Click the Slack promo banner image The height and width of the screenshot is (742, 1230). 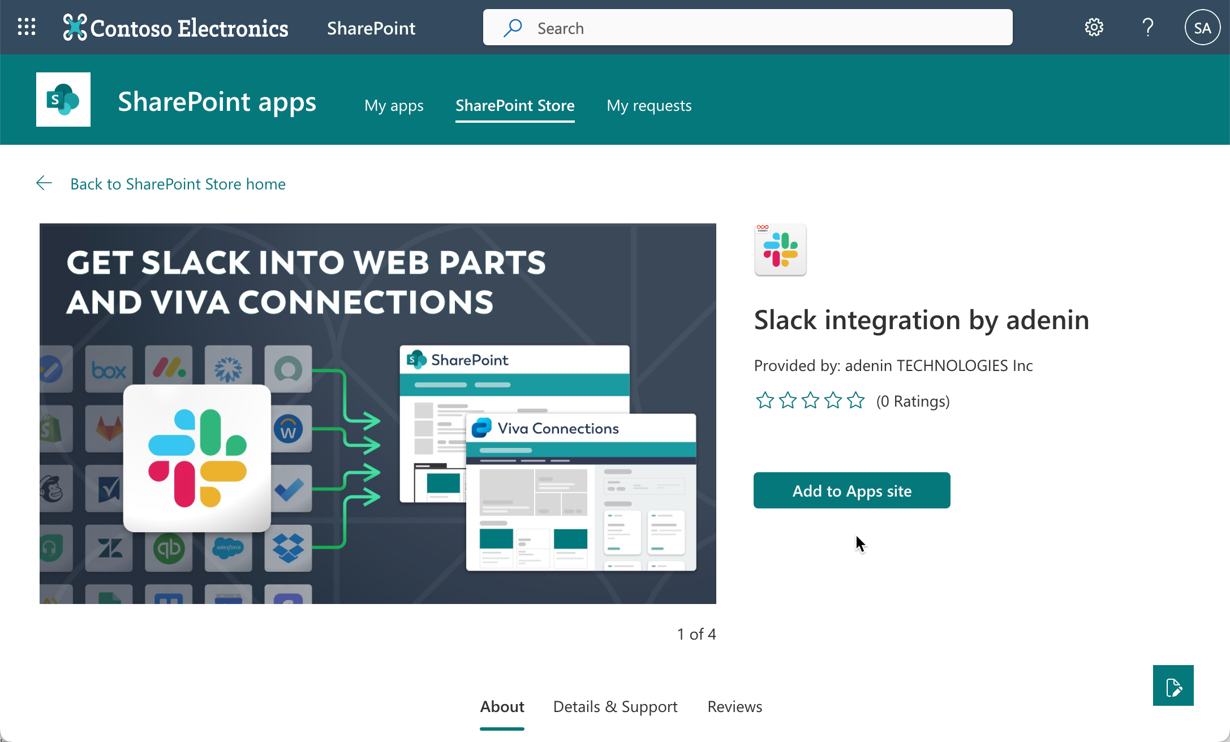[377, 413]
